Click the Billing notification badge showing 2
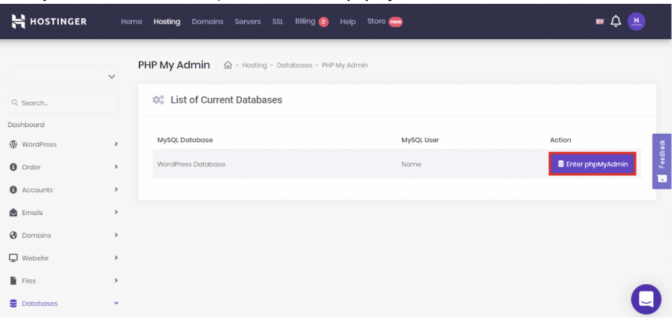This screenshot has width=672, height=318. tap(324, 22)
